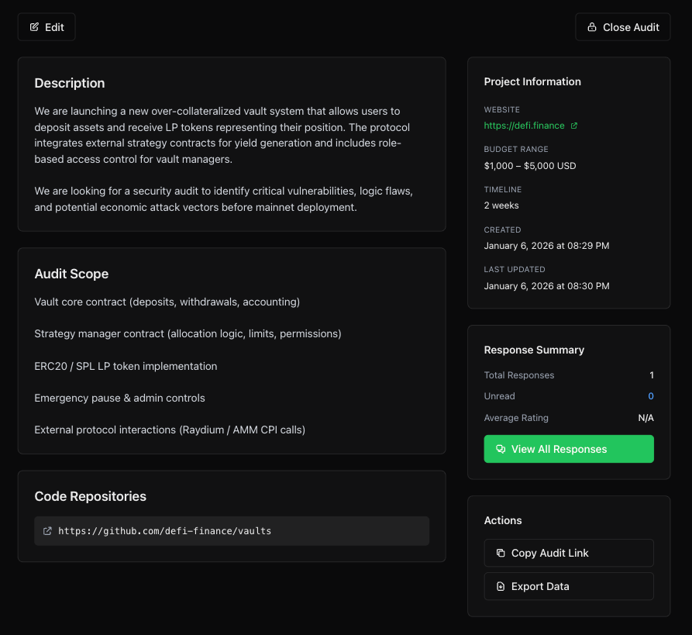The height and width of the screenshot is (635, 692).
Task: Click the copy icon in Copy Audit Link
Action: (x=501, y=554)
